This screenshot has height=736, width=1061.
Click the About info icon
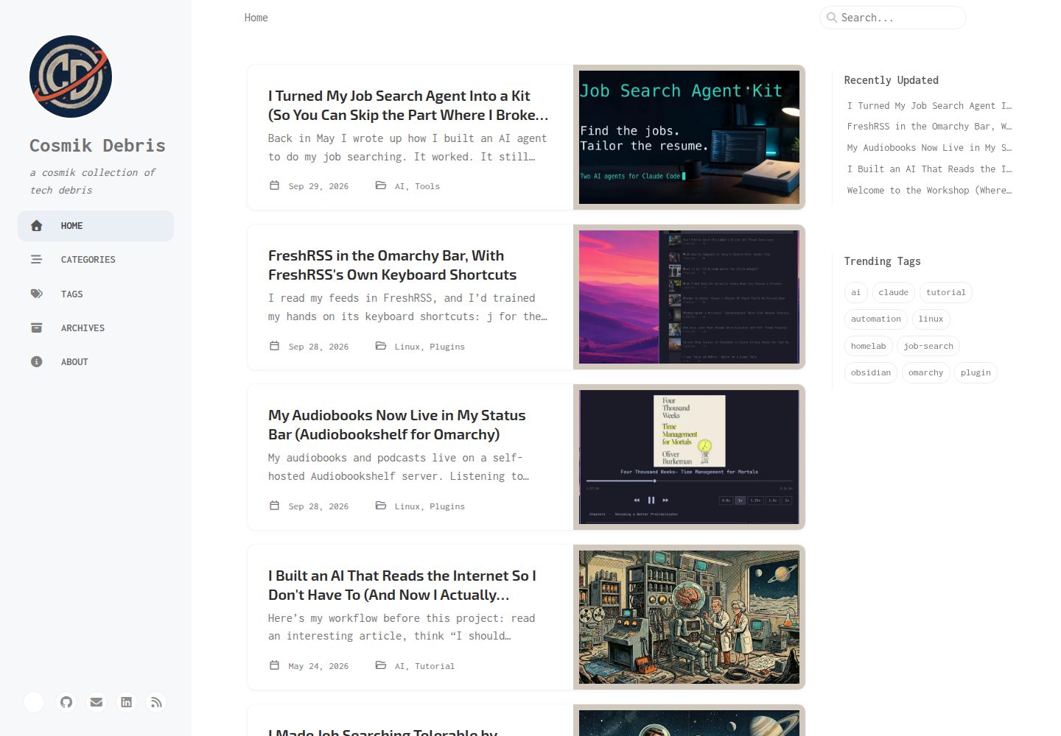(37, 361)
